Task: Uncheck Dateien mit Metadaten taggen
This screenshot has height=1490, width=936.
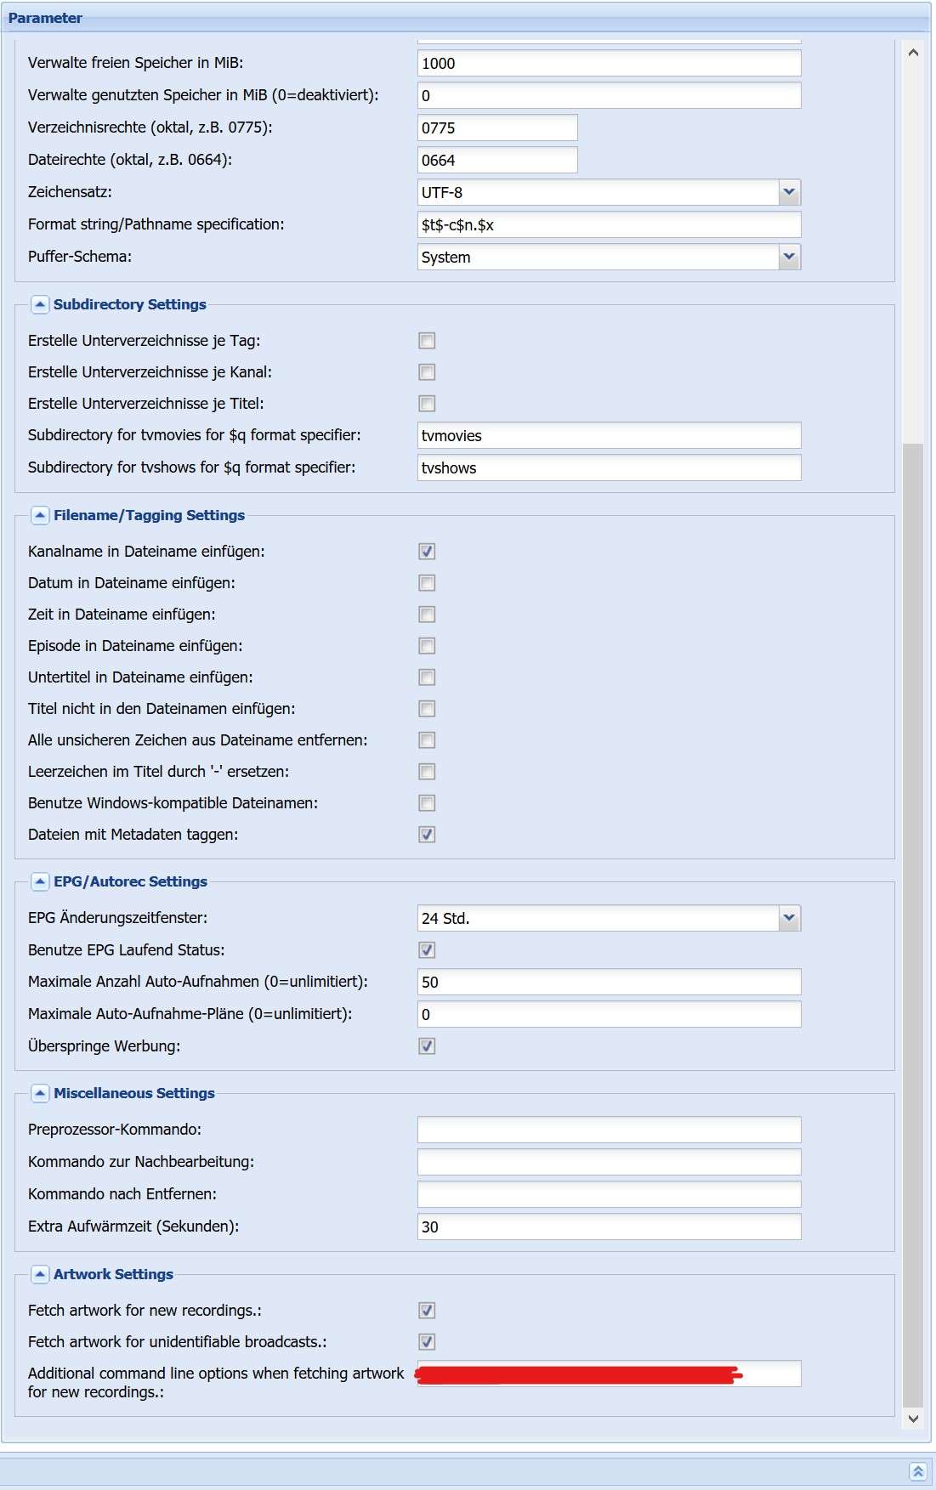Action: 427,835
